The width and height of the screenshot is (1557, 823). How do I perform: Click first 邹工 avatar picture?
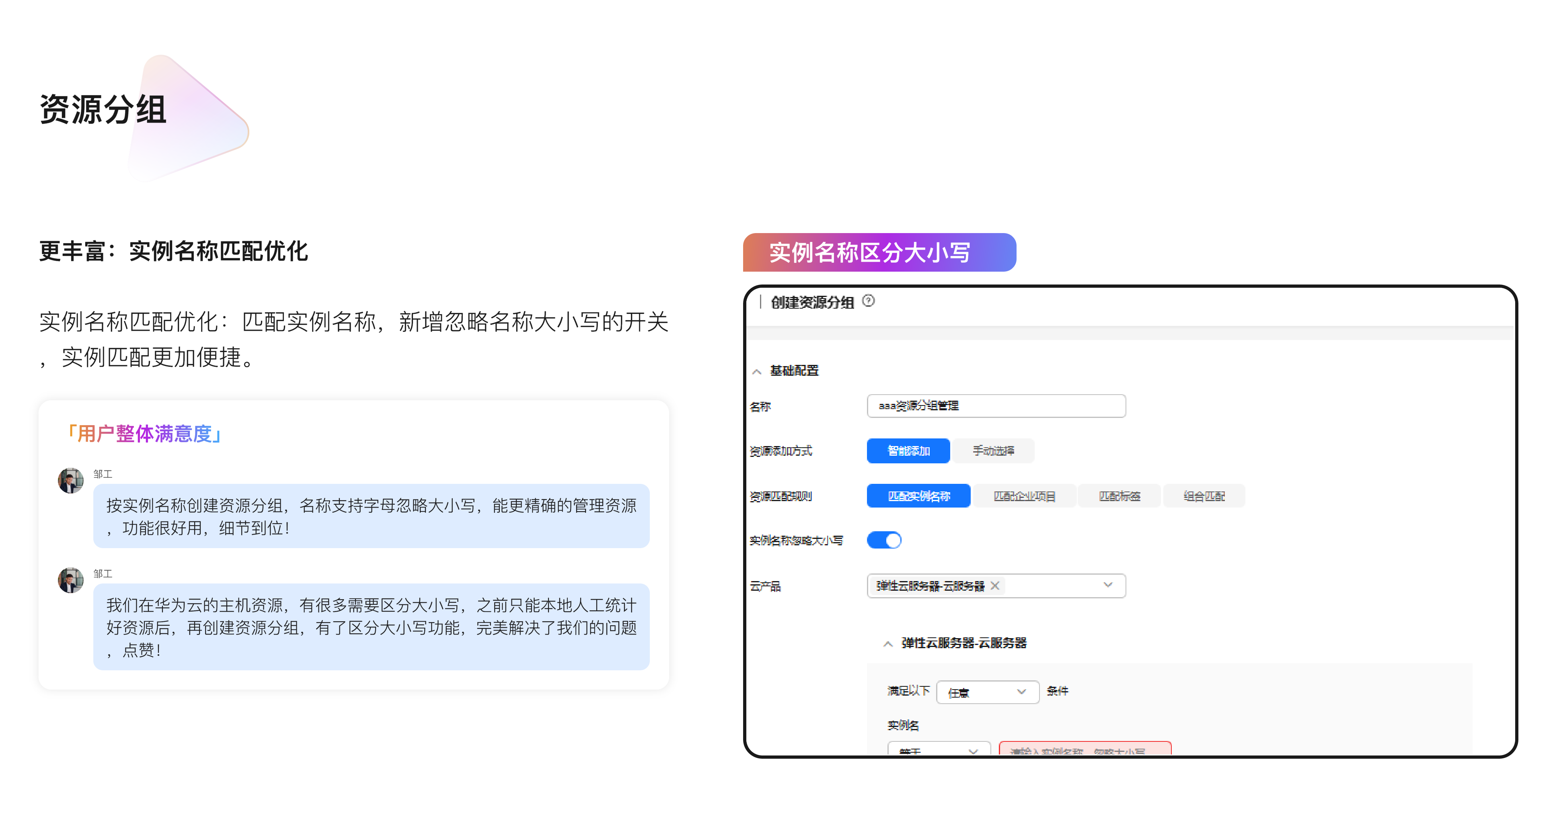(71, 481)
